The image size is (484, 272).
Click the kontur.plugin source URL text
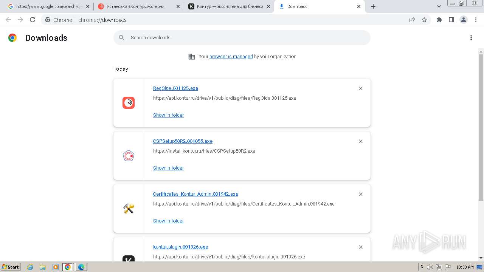229,257
